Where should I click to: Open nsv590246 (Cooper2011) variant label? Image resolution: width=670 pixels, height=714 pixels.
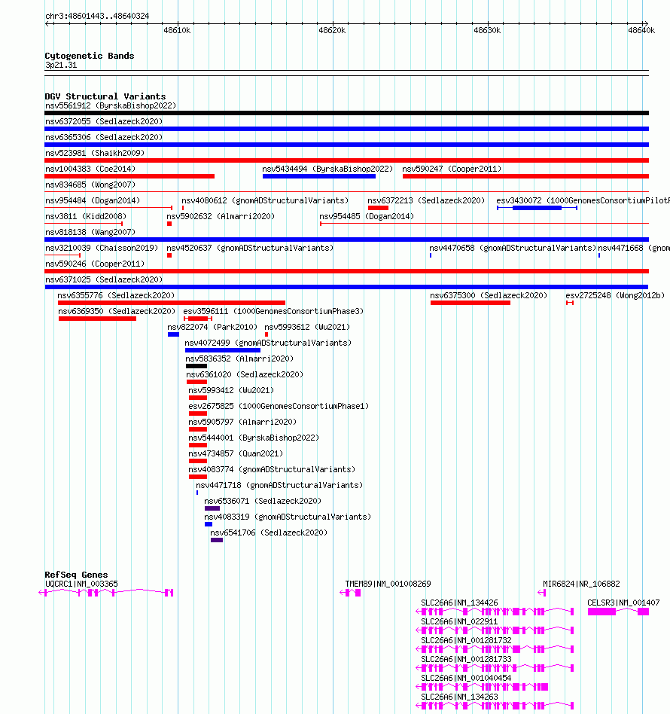point(95,264)
